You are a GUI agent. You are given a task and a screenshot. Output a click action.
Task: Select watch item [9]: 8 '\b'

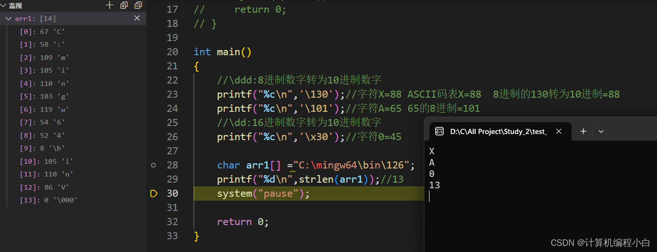click(x=42, y=148)
